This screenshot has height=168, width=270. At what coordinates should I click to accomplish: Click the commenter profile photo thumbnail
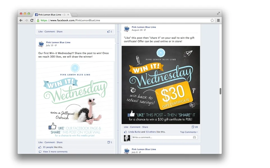click(127, 138)
